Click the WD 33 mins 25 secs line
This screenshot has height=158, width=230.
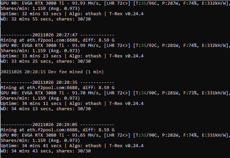(46, 61)
